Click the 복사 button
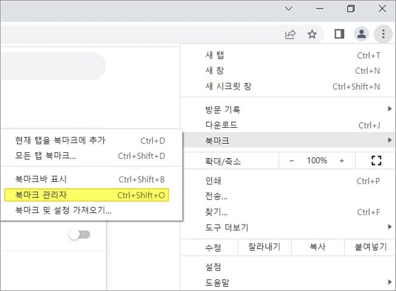The image size is (396, 291). 317,247
